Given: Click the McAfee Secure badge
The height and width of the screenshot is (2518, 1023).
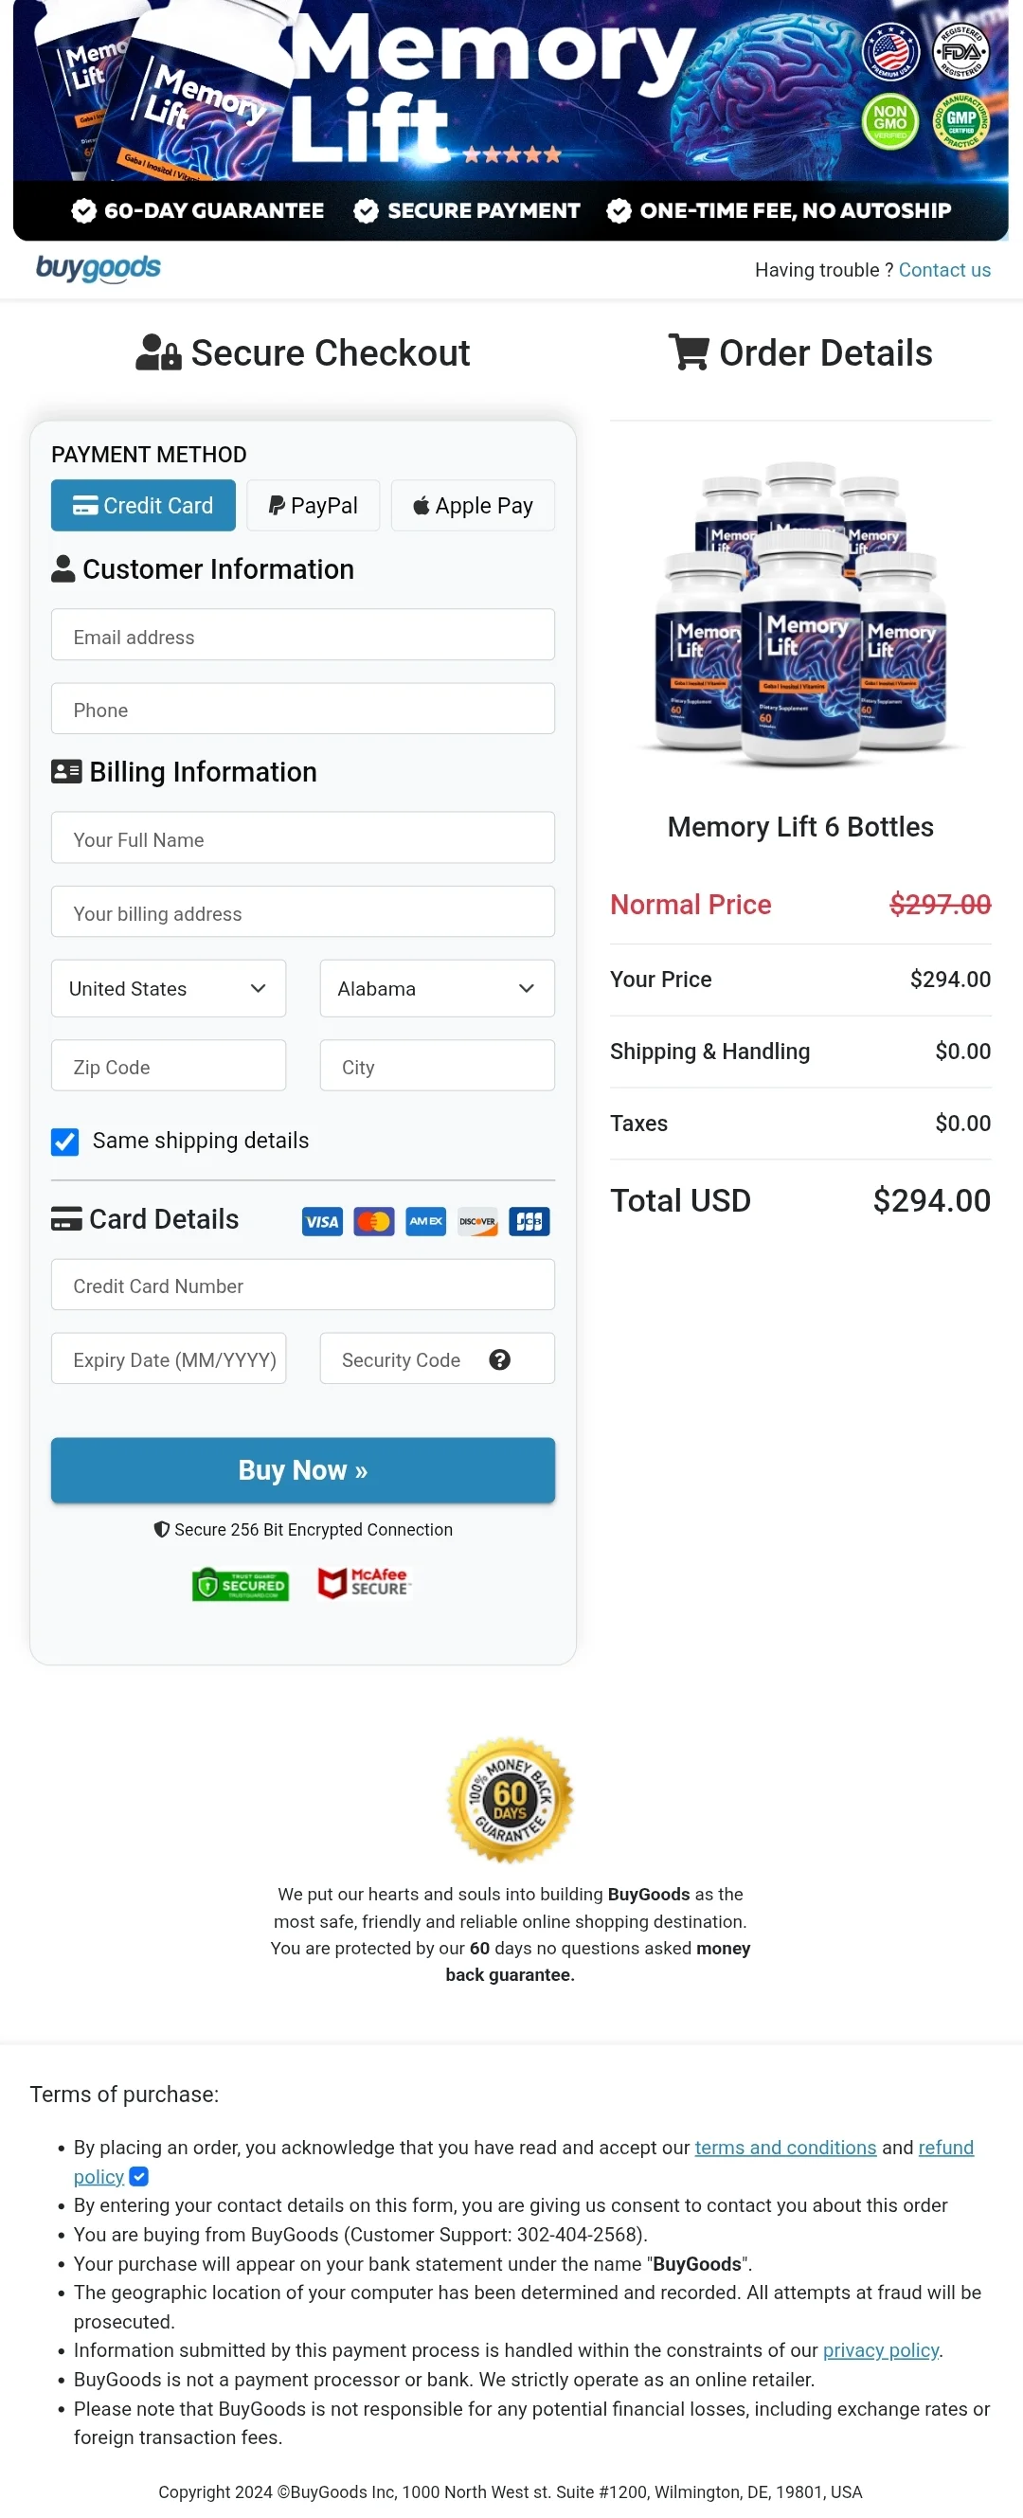Looking at the screenshot, I should tap(364, 1585).
